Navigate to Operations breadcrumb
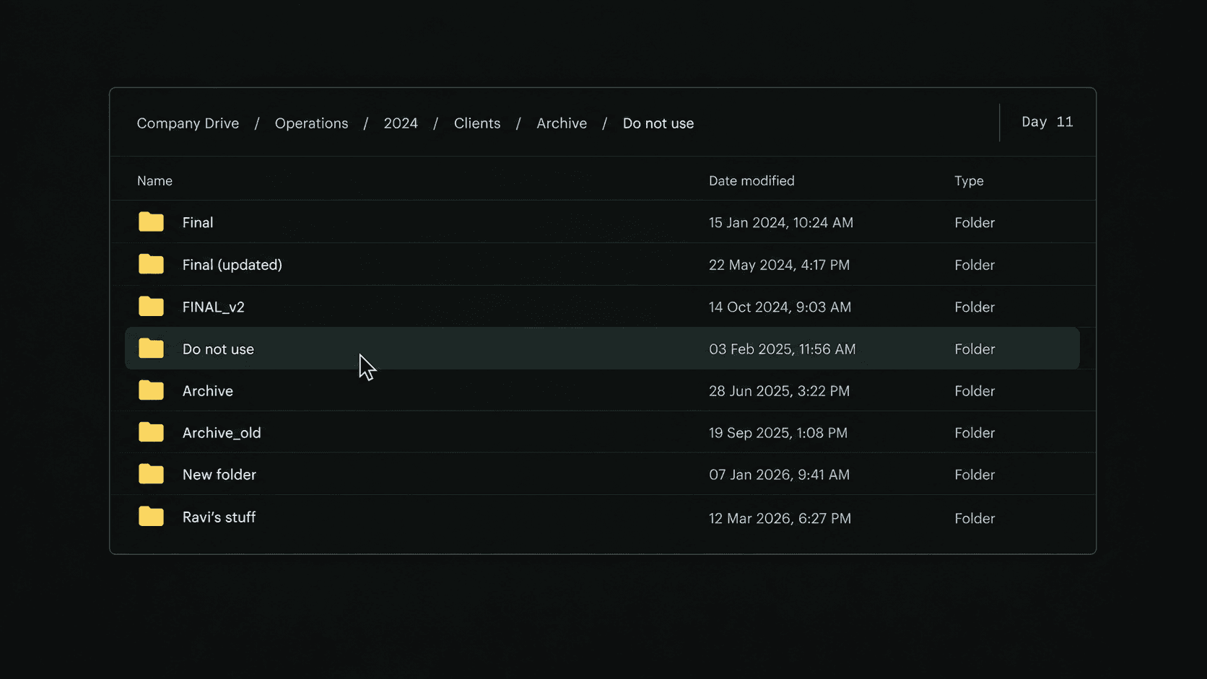The height and width of the screenshot is (679, 1207). 311,123
